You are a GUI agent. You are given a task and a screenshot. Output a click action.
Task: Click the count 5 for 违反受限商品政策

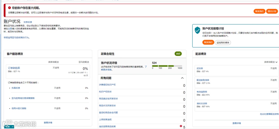click(184, 127)
